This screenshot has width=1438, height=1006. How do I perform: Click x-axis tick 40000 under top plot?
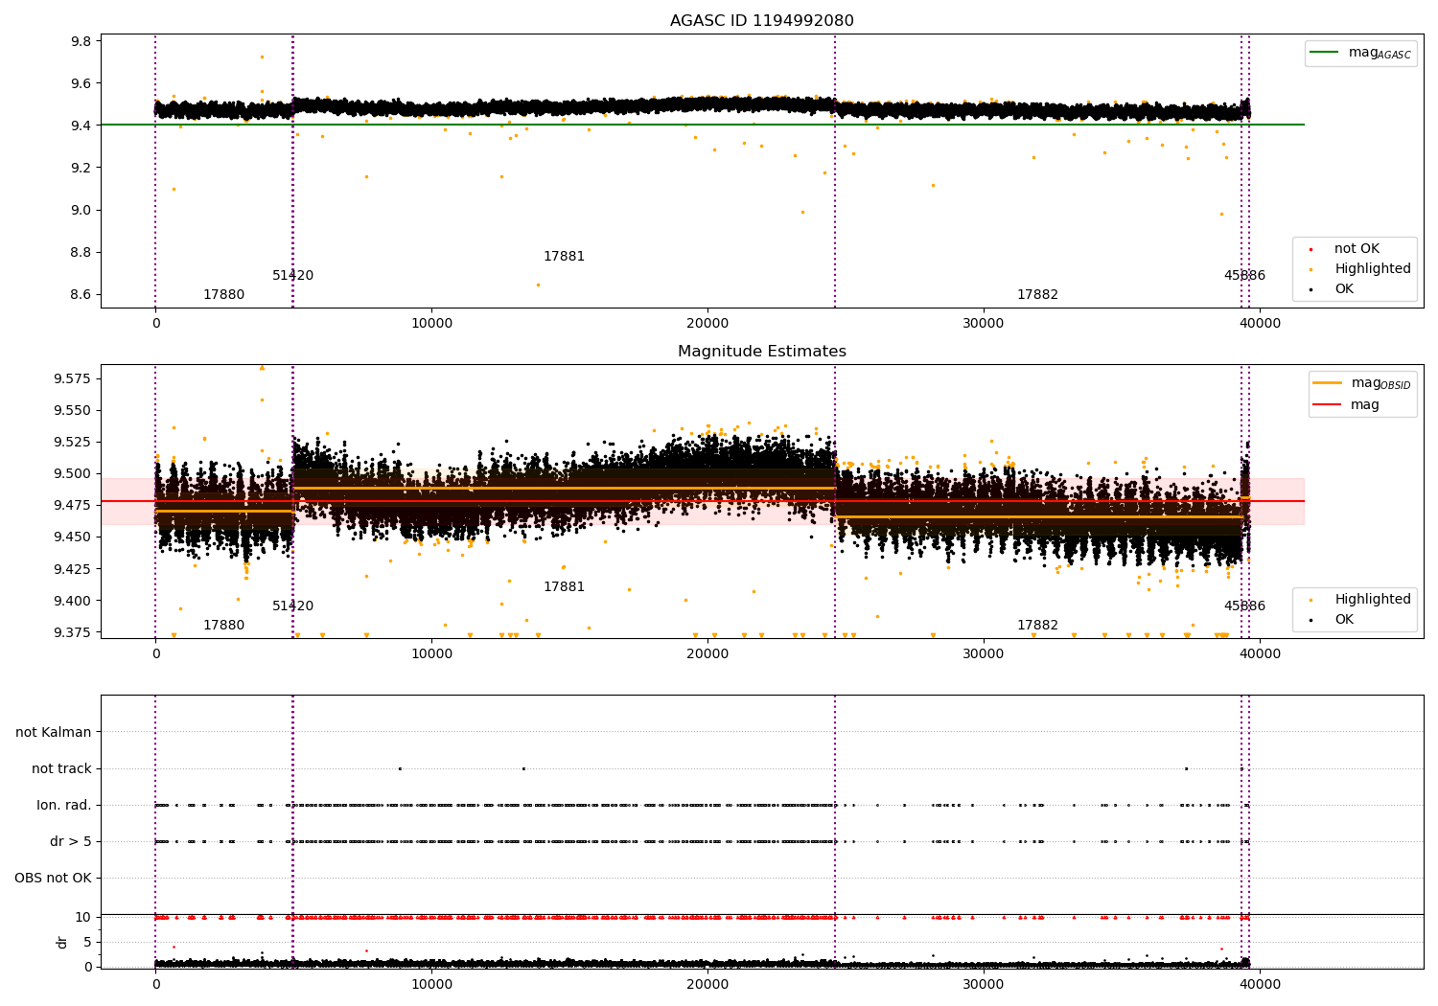tap(1260, 323)
